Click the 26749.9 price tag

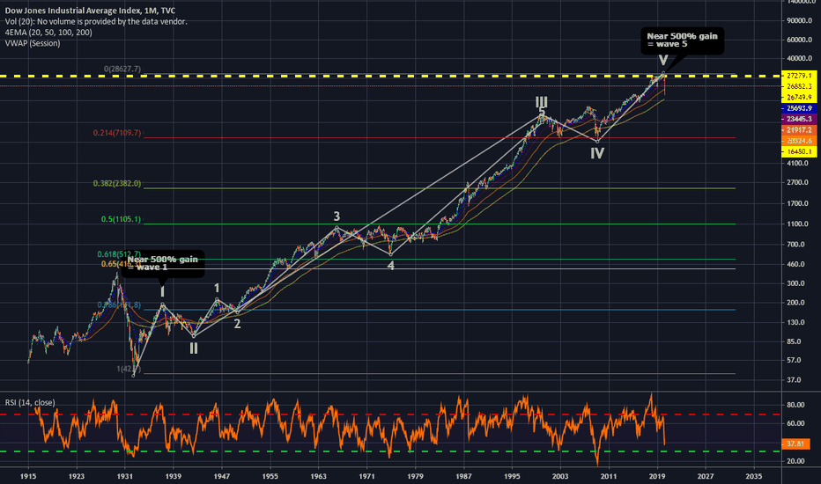[x=798, y=98]
